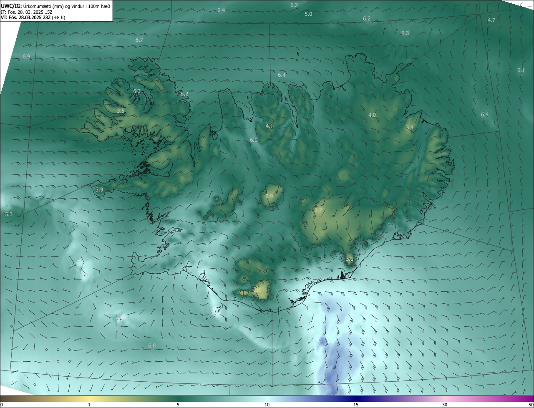Click the 6.7 value label
Screen dimensions: 534x408
click(x=139, y=40)
